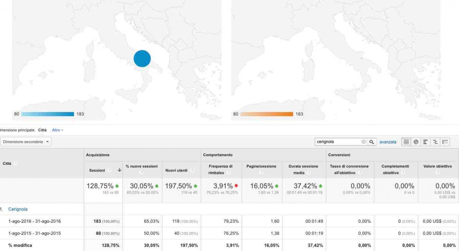The height and width of the screenshot is (251, 459).
Task: Select the comparison view icon
Action: (x=435, y=142)
